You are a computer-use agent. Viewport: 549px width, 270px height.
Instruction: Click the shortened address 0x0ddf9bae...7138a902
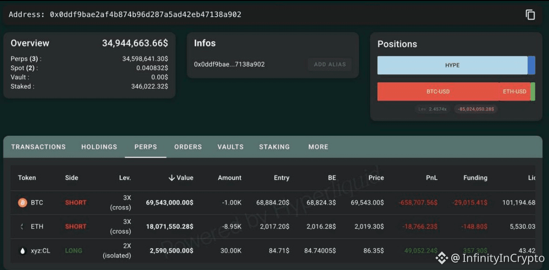pos(230,64)
